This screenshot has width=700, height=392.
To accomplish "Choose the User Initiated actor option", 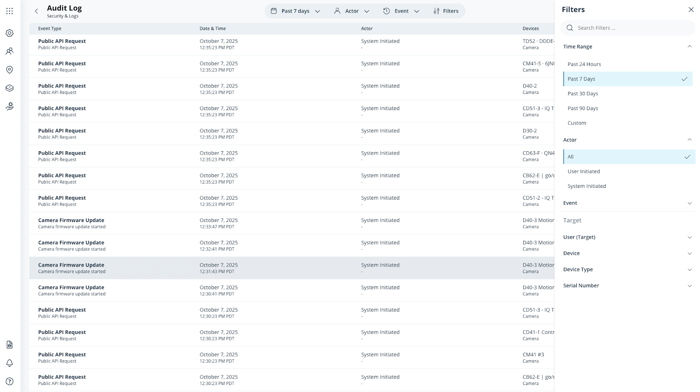I will click(584, 171).
